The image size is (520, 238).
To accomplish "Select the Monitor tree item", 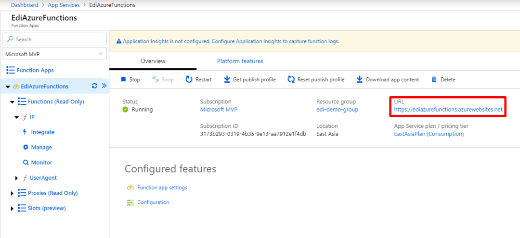I will (41, 163).
